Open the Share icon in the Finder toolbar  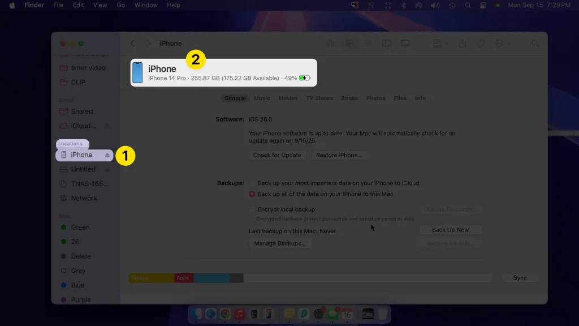coord(464,43)
